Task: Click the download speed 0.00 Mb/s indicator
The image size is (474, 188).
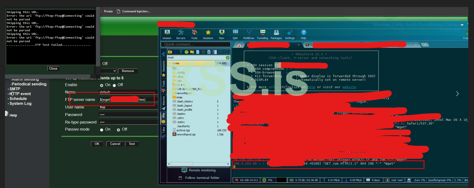Action: (x=354, y=180)
